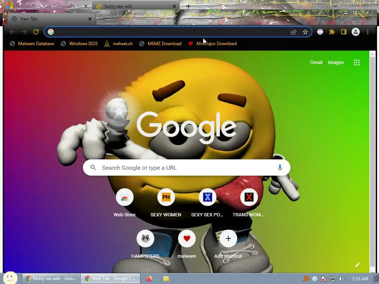This screenshot has width=379, height=284.
Task: Open the malwat.ch bookmark
Action: (x=118, y=44)
